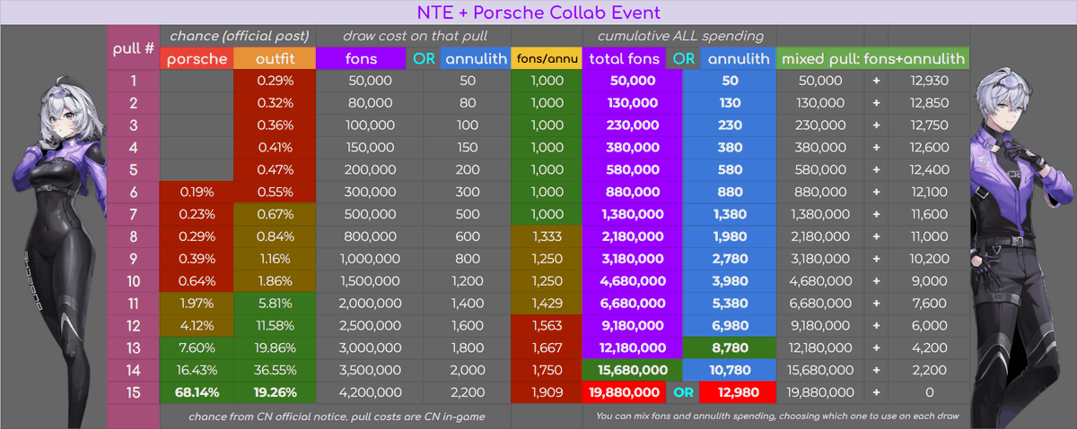
Task: Click the 'fons/annu' yellow header
Action: click(546, 59)
